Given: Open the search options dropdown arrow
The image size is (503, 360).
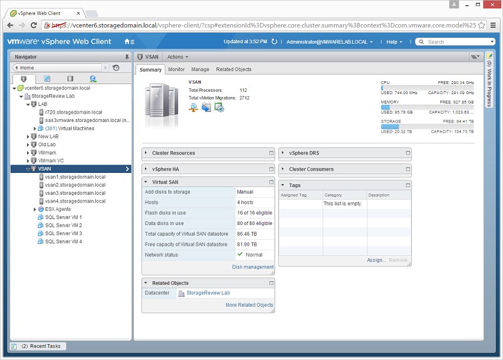Looking at the screenshot, I should pyautogui.click(x=492, y=41).
